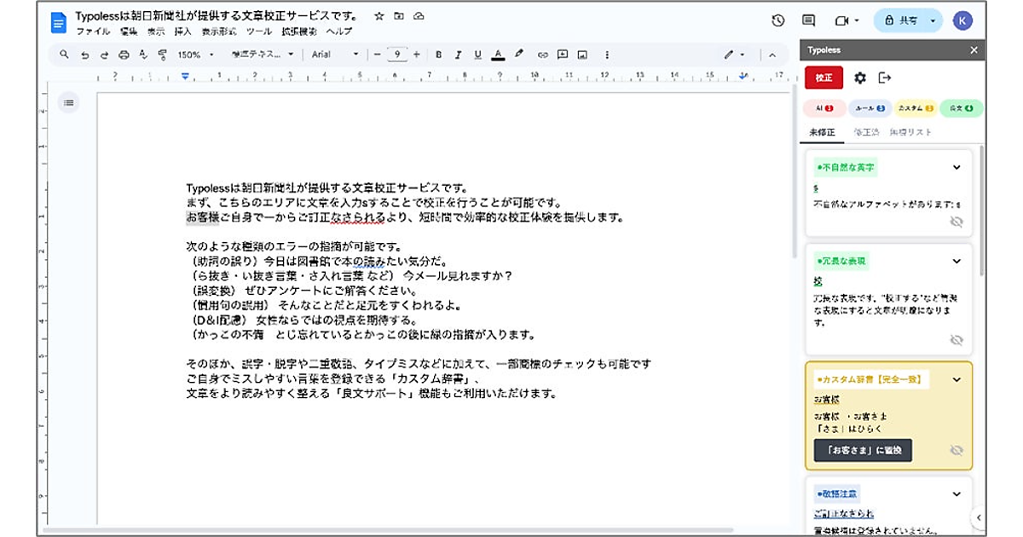Viewport: 1023px width, 537px height.
Task: Open the document outline icon
Action: point(69,103)
